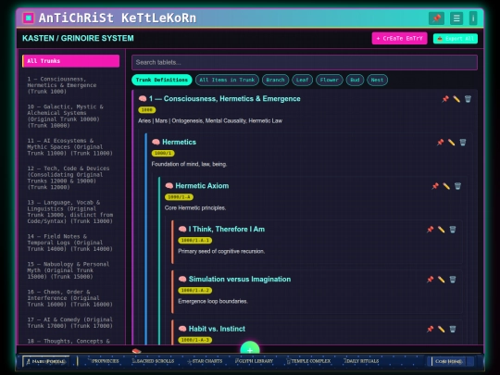Open trunk 14 – Field Notes & Temporal Logs

[x=69, y=243]
